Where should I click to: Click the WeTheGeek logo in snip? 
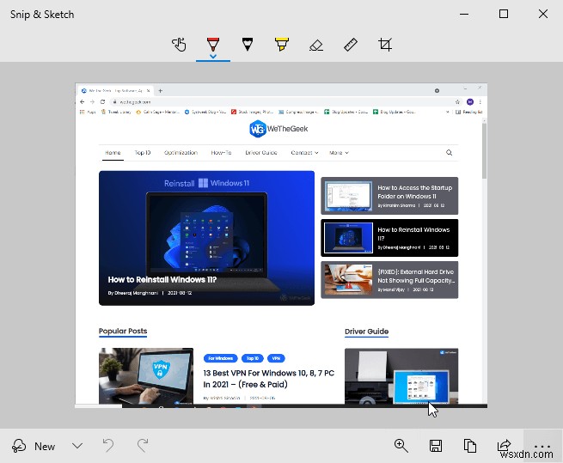tap(278, 129)
